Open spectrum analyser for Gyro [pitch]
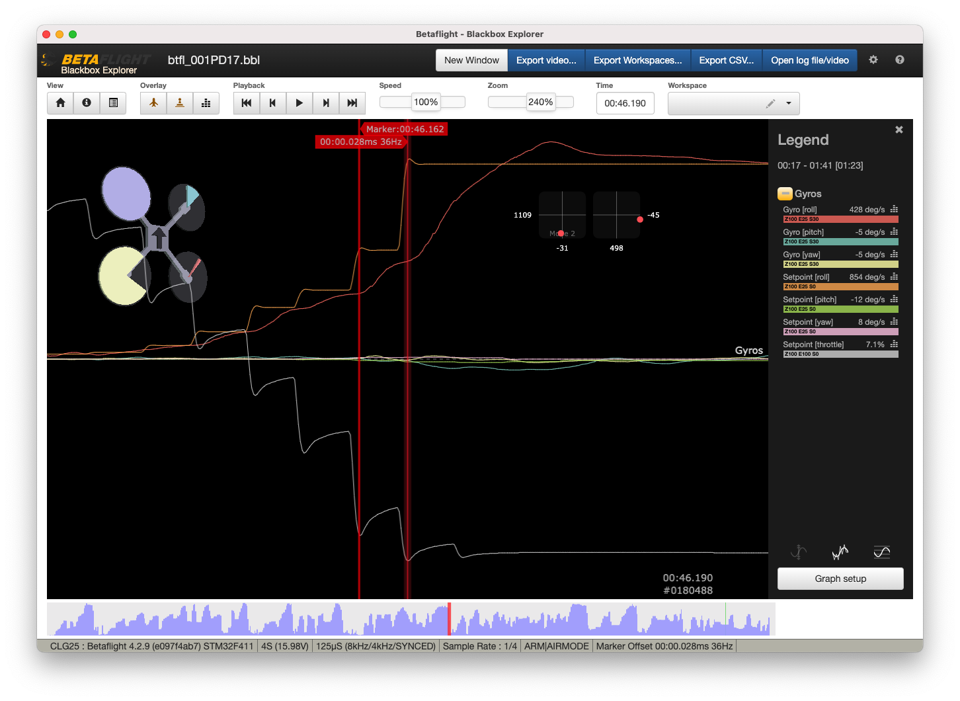 (x=894, y=231)
